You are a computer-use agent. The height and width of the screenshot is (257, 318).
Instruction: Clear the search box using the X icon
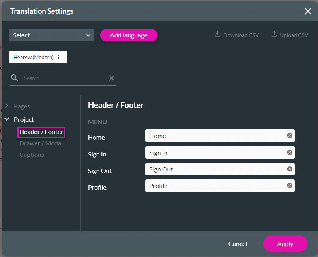point(112,78)
